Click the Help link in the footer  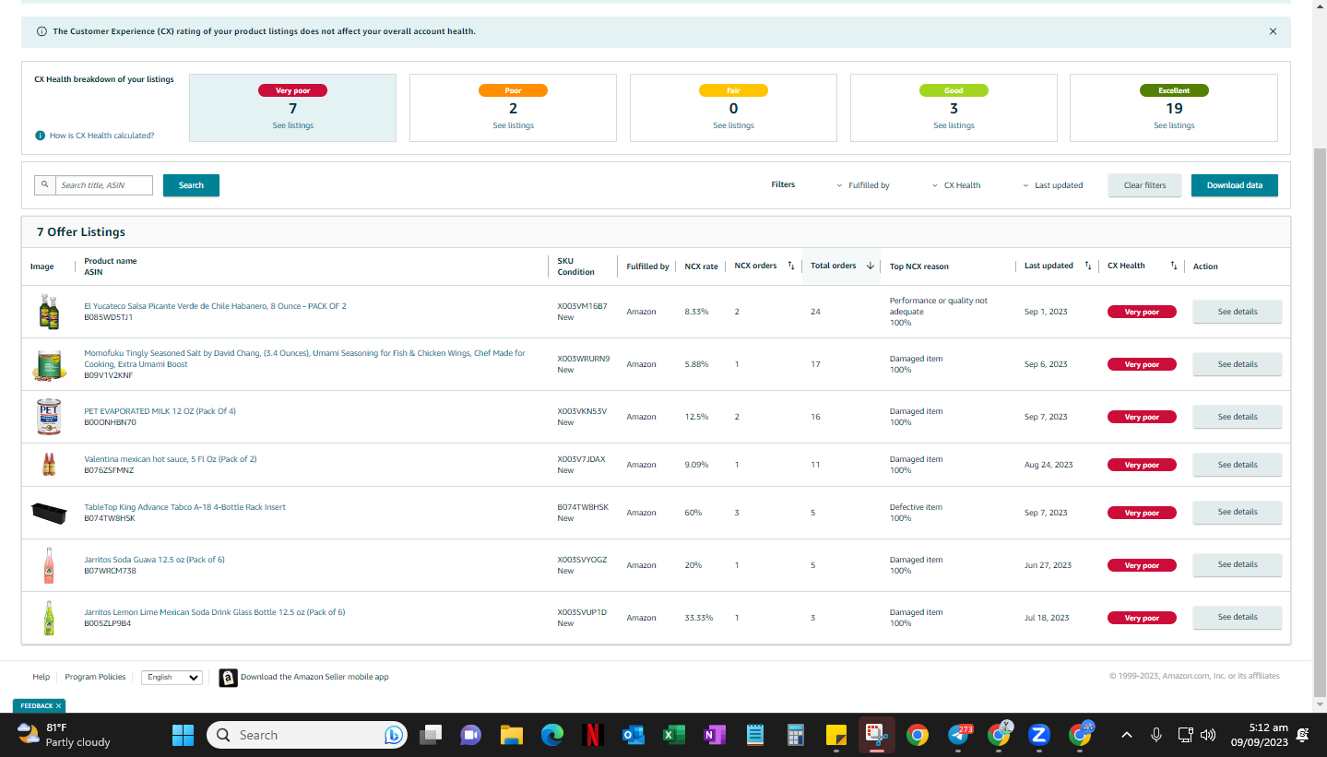[41, 677]
